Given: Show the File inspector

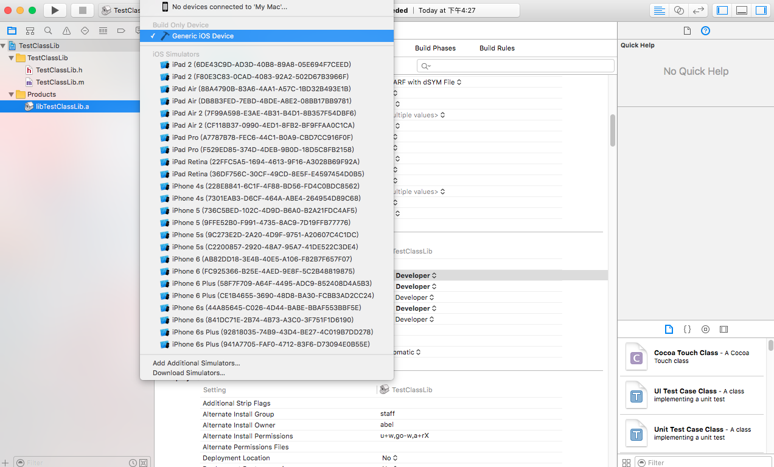Looking at the screenshot, I should click(687, 31).
